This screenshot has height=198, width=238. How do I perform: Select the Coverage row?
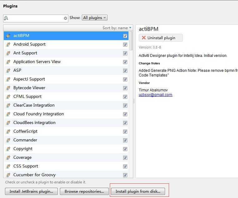(x=66, y=158)
